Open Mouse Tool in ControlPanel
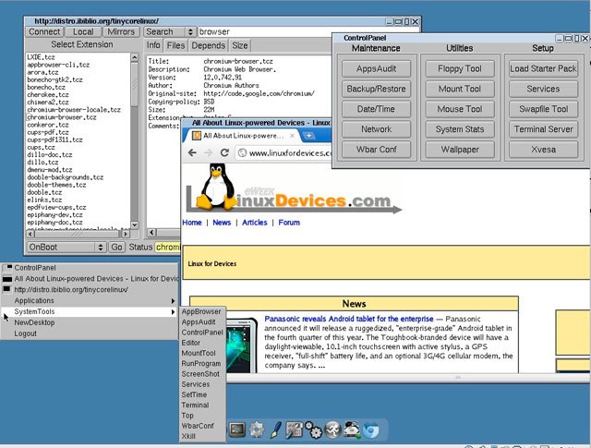591x448 pixels. (x=460, y=109)
